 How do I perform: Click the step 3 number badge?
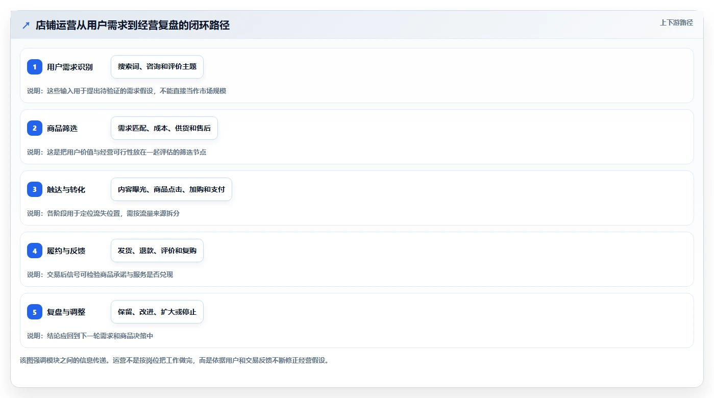coord(35,189)
